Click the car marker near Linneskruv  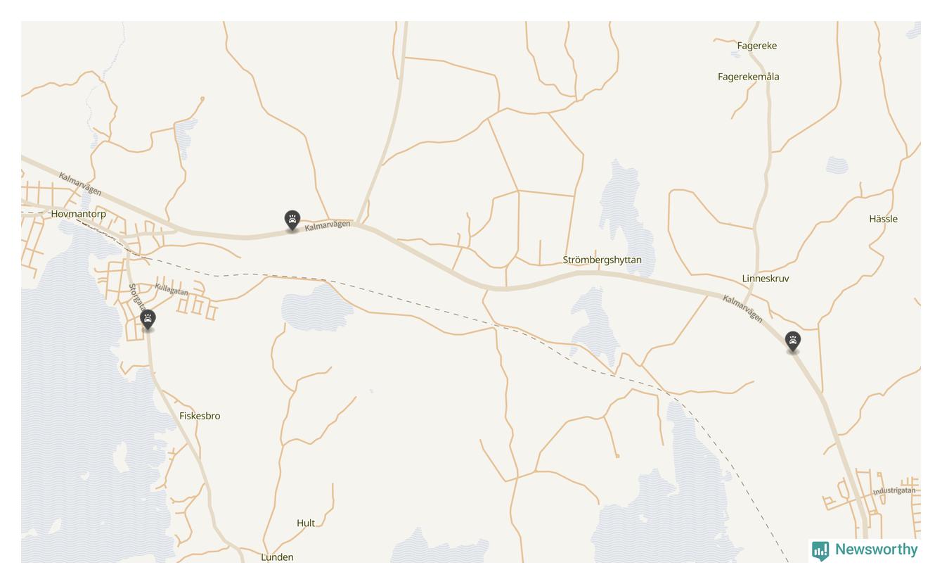793,342
